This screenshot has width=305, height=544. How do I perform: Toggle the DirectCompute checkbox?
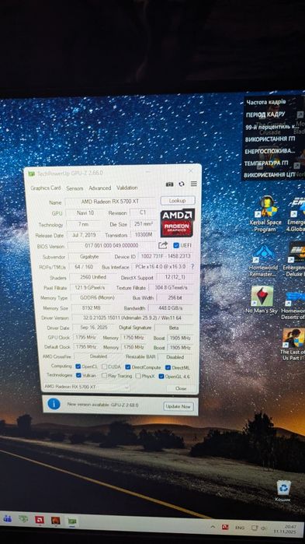[128, 367]
